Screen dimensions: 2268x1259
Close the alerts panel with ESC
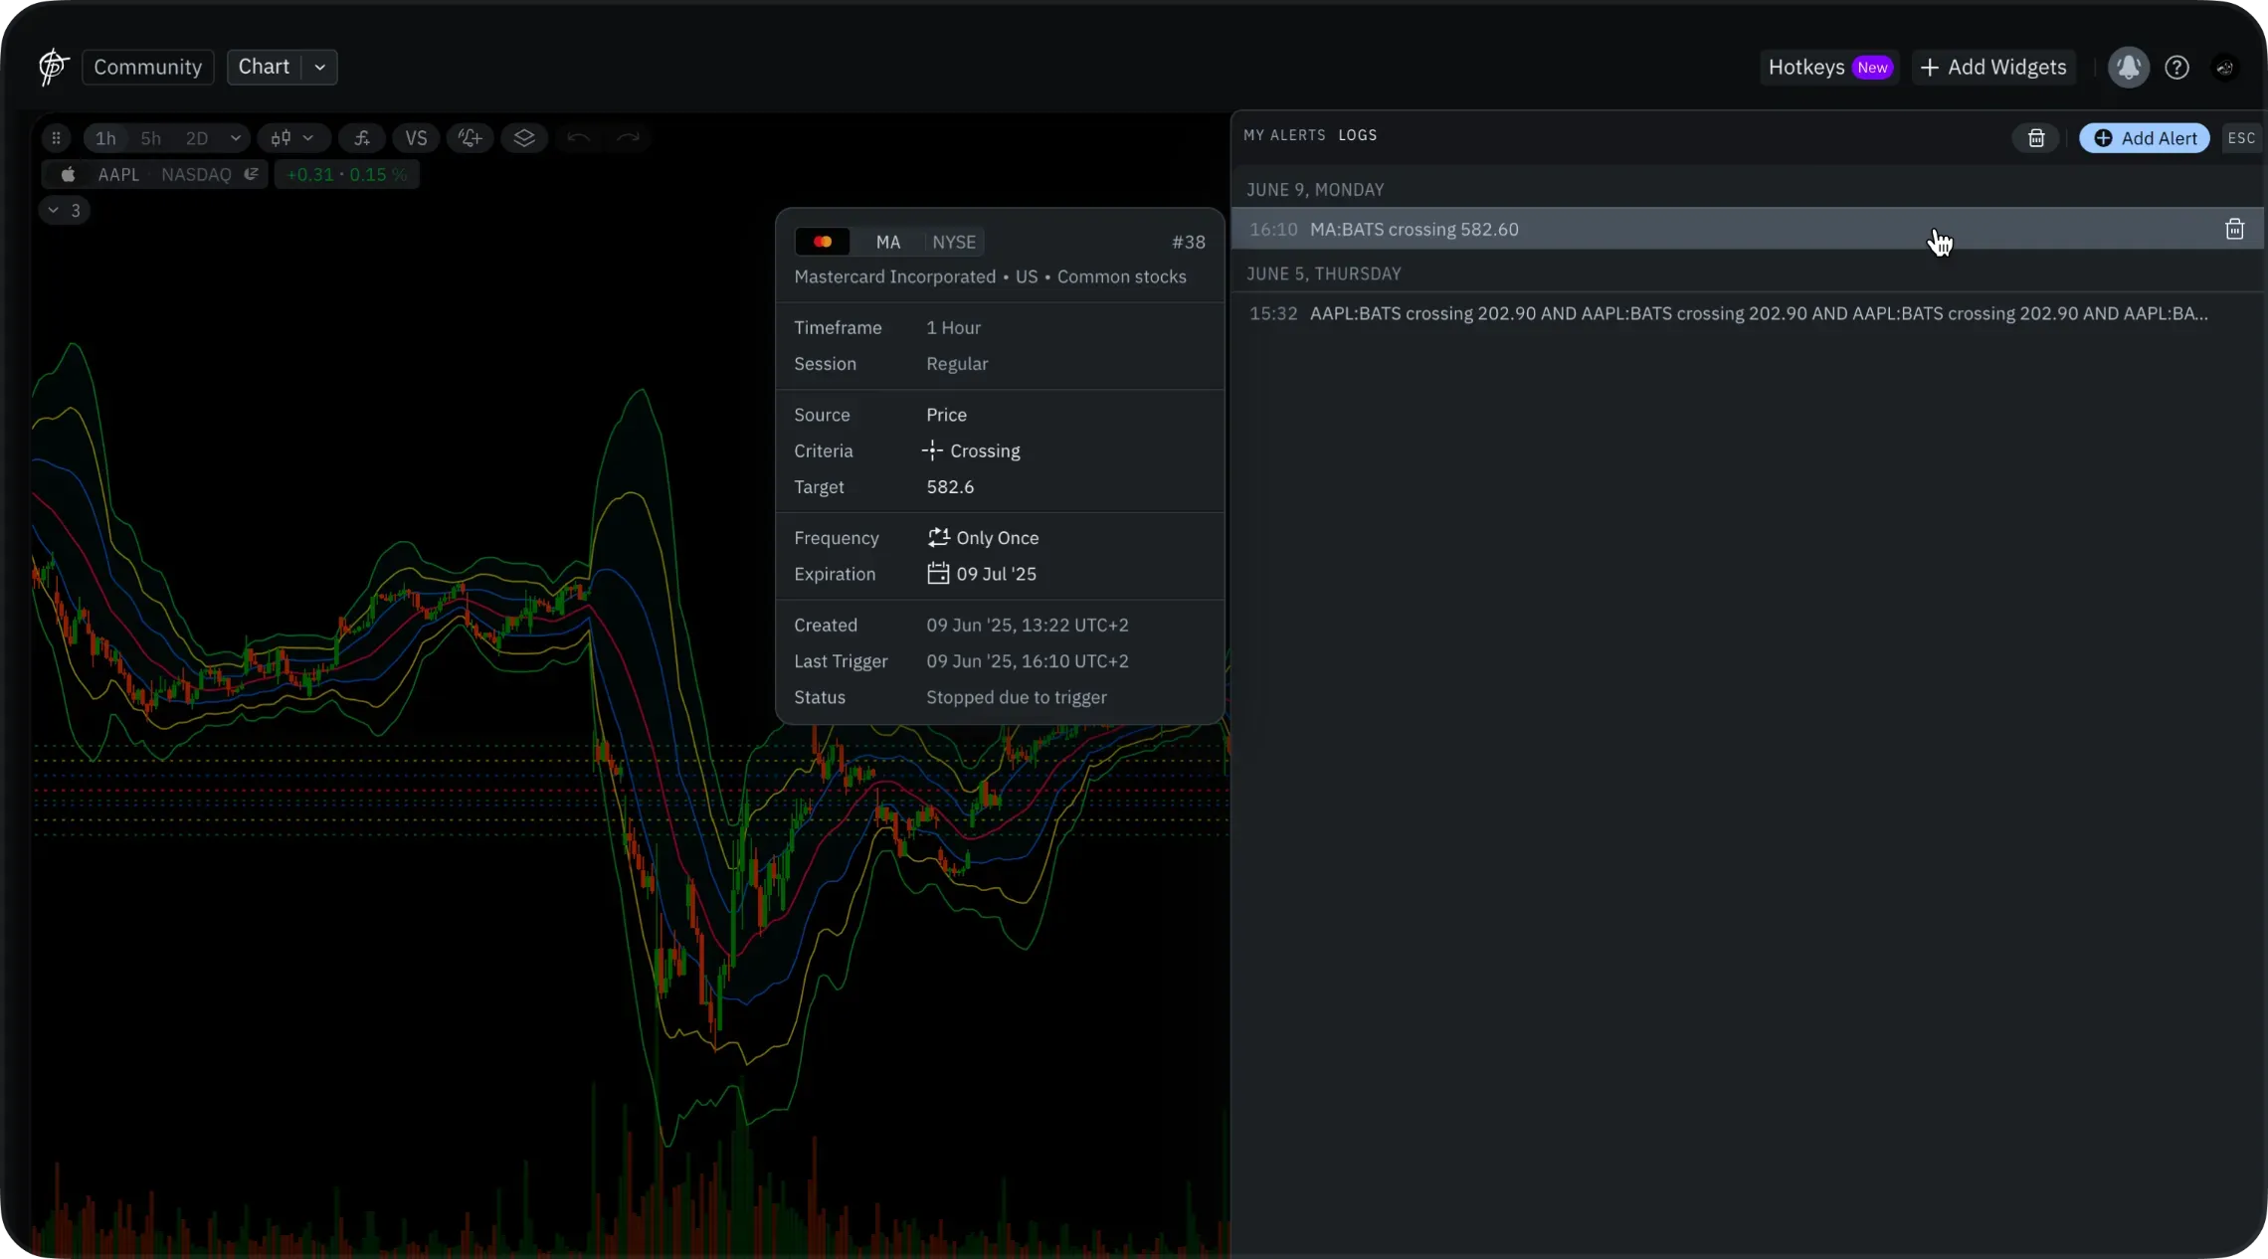tap(2241, 138)
